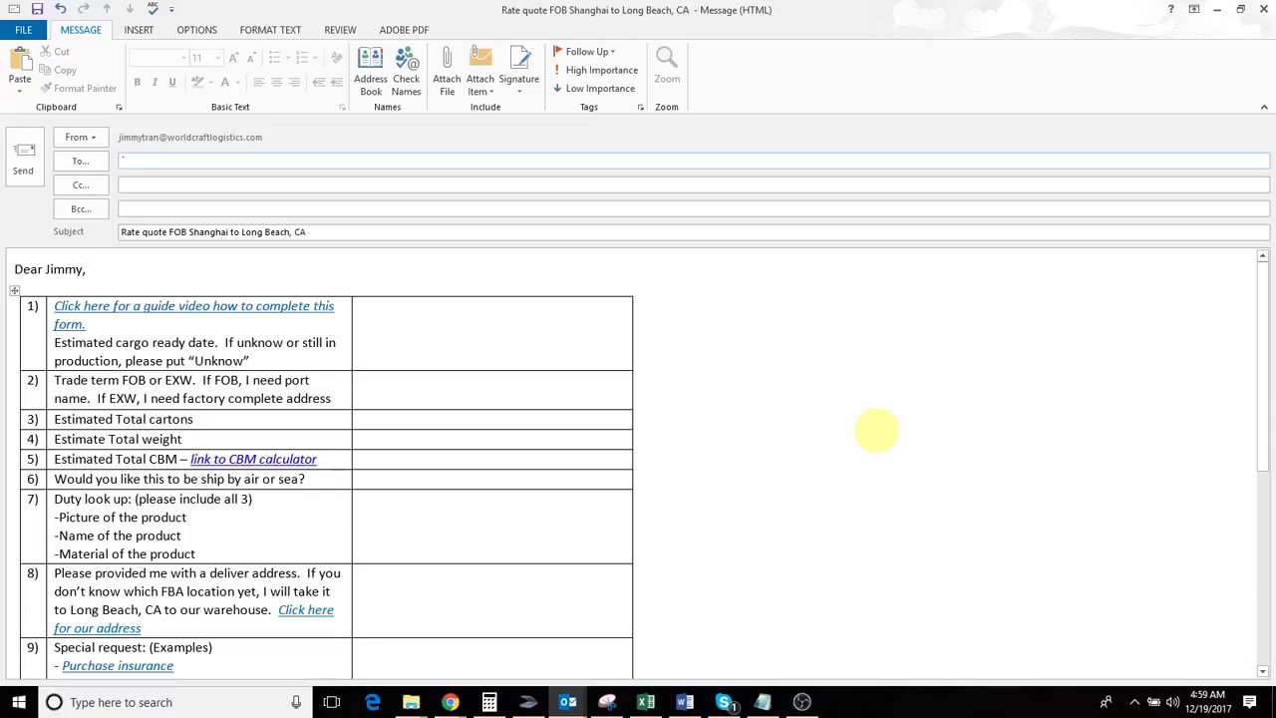This screenshot has width=1276, height=718.
Task: Shrink font size
Action: [249, 58]
